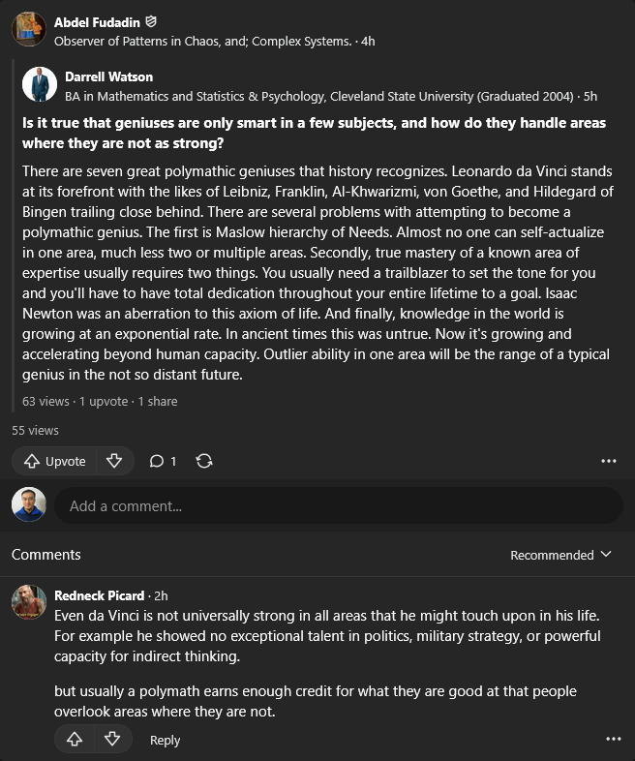
Task: Downvote Redneck Picard's comment
Action: click(x=112, y=739)
